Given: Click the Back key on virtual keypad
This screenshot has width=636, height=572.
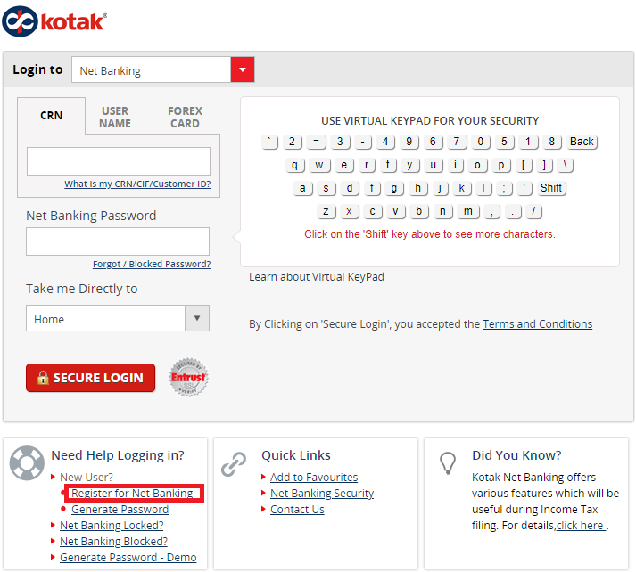Looking at the screenshot, I should pos(582,142).
